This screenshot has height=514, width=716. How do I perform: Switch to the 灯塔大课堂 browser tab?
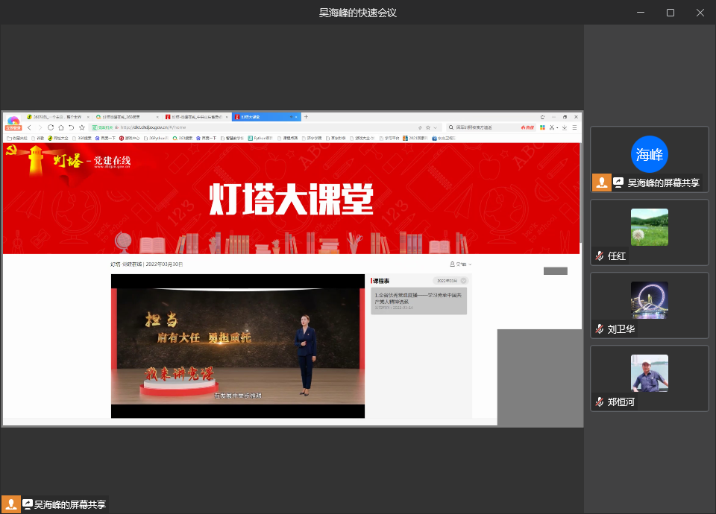pyautogui.click(x=265, y=117)
